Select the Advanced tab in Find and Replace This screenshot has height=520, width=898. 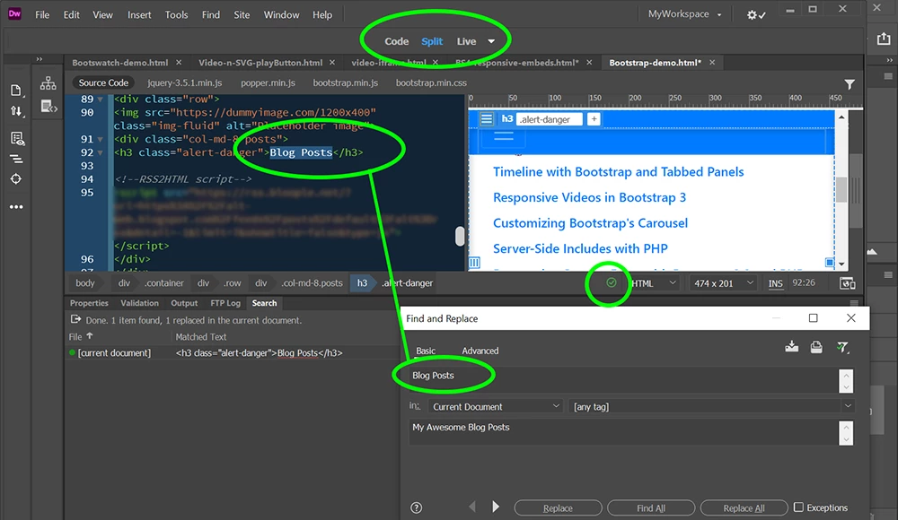click(x=480, y=351)
